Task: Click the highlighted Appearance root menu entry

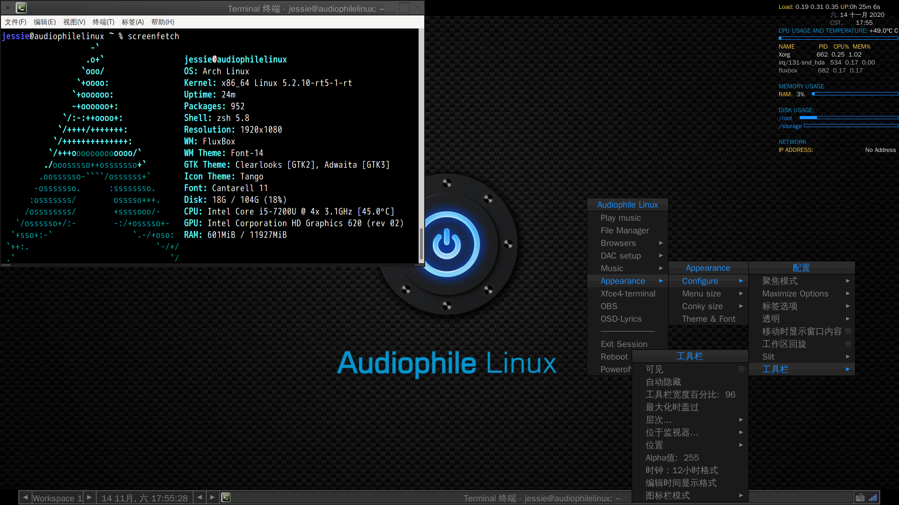Action: pyautogui.click(x=627, y=281)
